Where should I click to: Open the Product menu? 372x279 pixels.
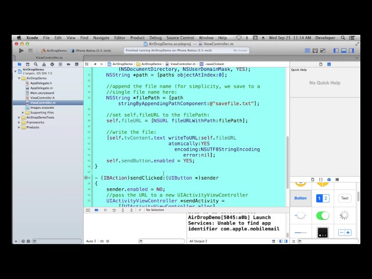(137, 38)
